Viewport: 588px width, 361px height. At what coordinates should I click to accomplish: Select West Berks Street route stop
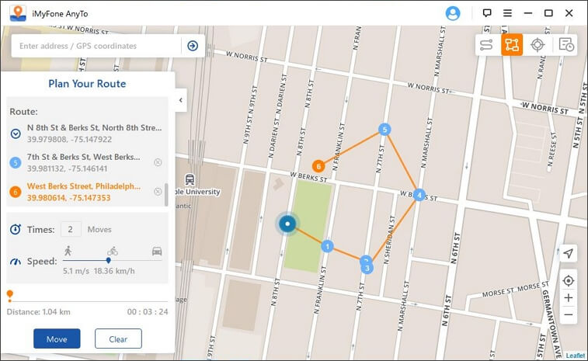[84, 186]
